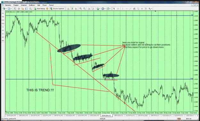Open the Grafikoni menu
This screenshot has height=121, width=200.
point(32,5)
